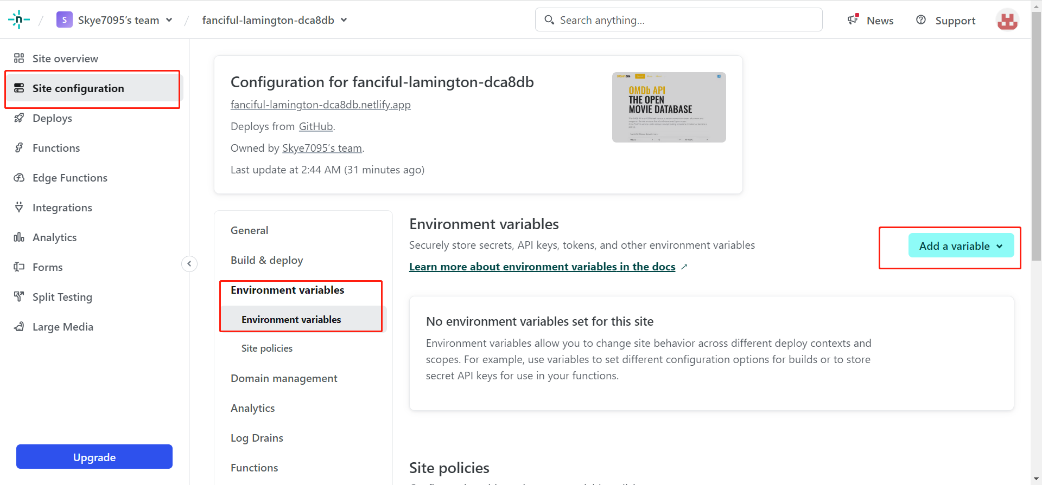Image resolution: width=1042 pixels, height=485 pixels.
Task: Click the purple S team badge
Action: click(x=65, y=20)
